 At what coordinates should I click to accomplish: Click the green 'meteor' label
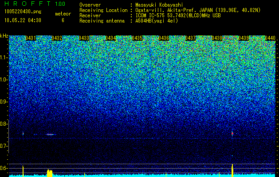(63, 14)
